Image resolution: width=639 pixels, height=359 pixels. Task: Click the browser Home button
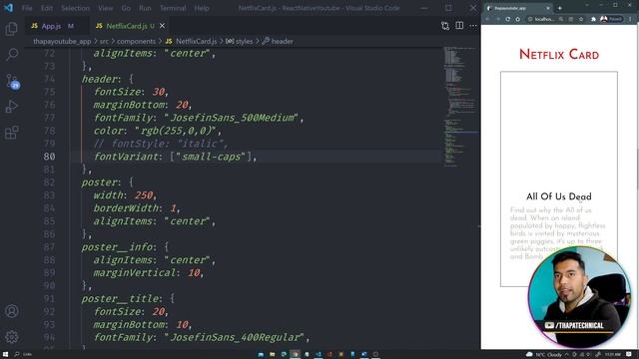point(518,19)
